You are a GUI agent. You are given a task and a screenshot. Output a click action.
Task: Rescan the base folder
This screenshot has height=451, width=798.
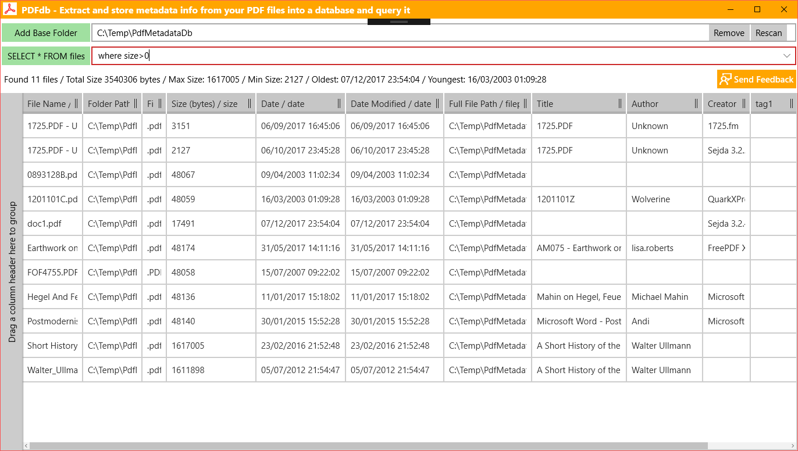pos(768,33)
